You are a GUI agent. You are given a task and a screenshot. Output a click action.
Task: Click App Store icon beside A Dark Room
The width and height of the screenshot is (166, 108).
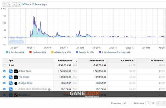[x=11, y=71]
